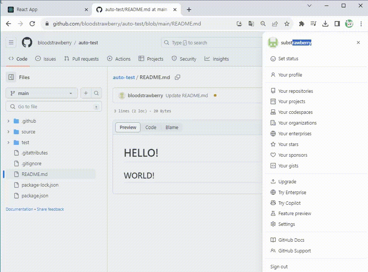Viewport: 368px width, 272px height.
Task: Open Chrome profile avatar
Action: [x=349, y=24]
